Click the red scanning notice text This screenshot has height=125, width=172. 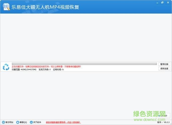(x=46, y=67)
